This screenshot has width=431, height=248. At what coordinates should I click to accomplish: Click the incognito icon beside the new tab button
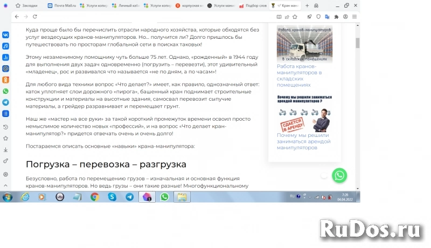pos(316,5)
